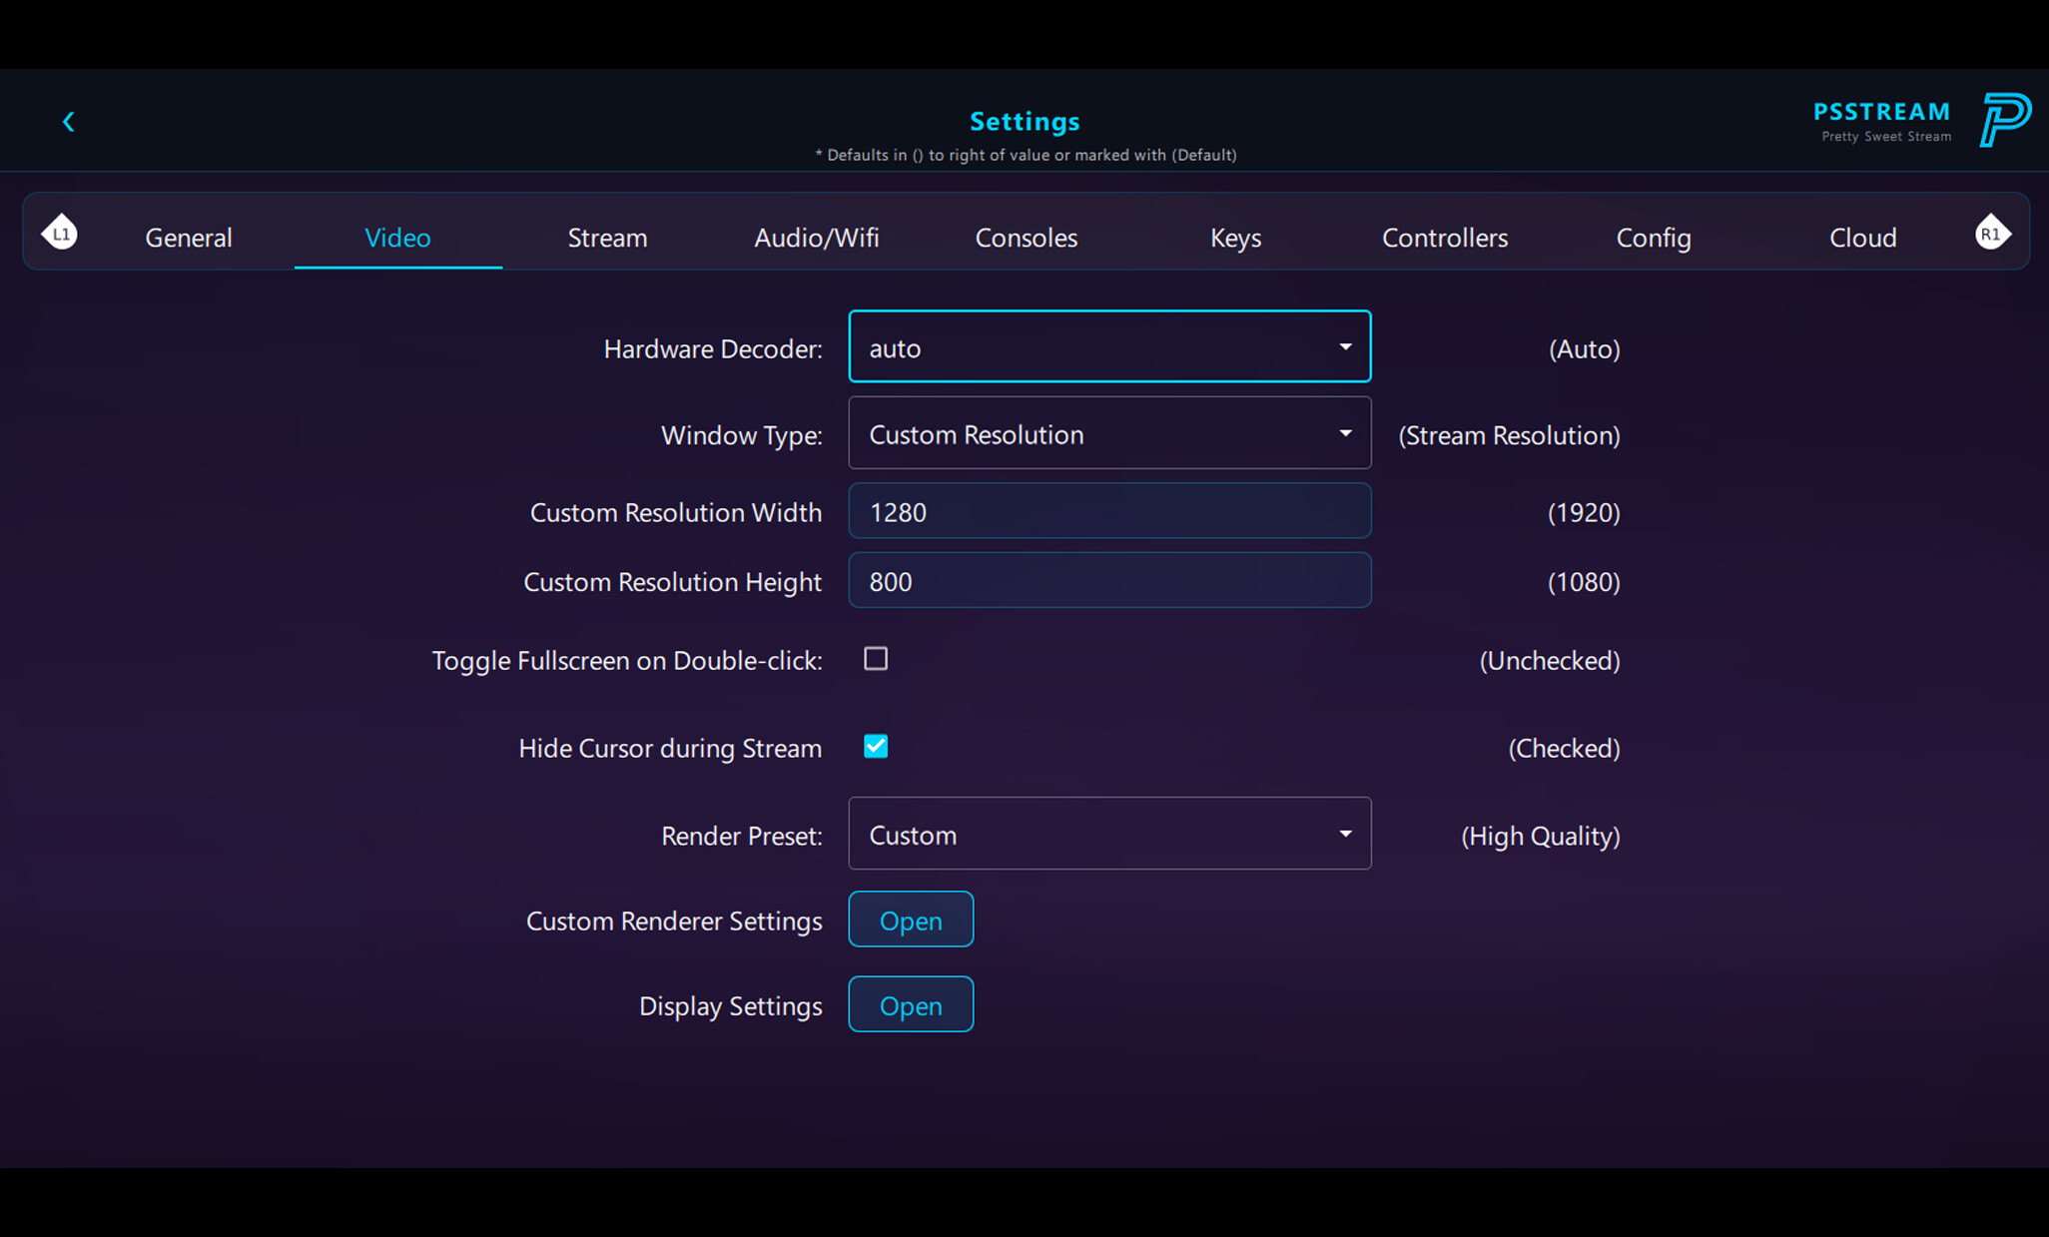
Task: Open the Cloud settings tab
Action: point(1862,238)
